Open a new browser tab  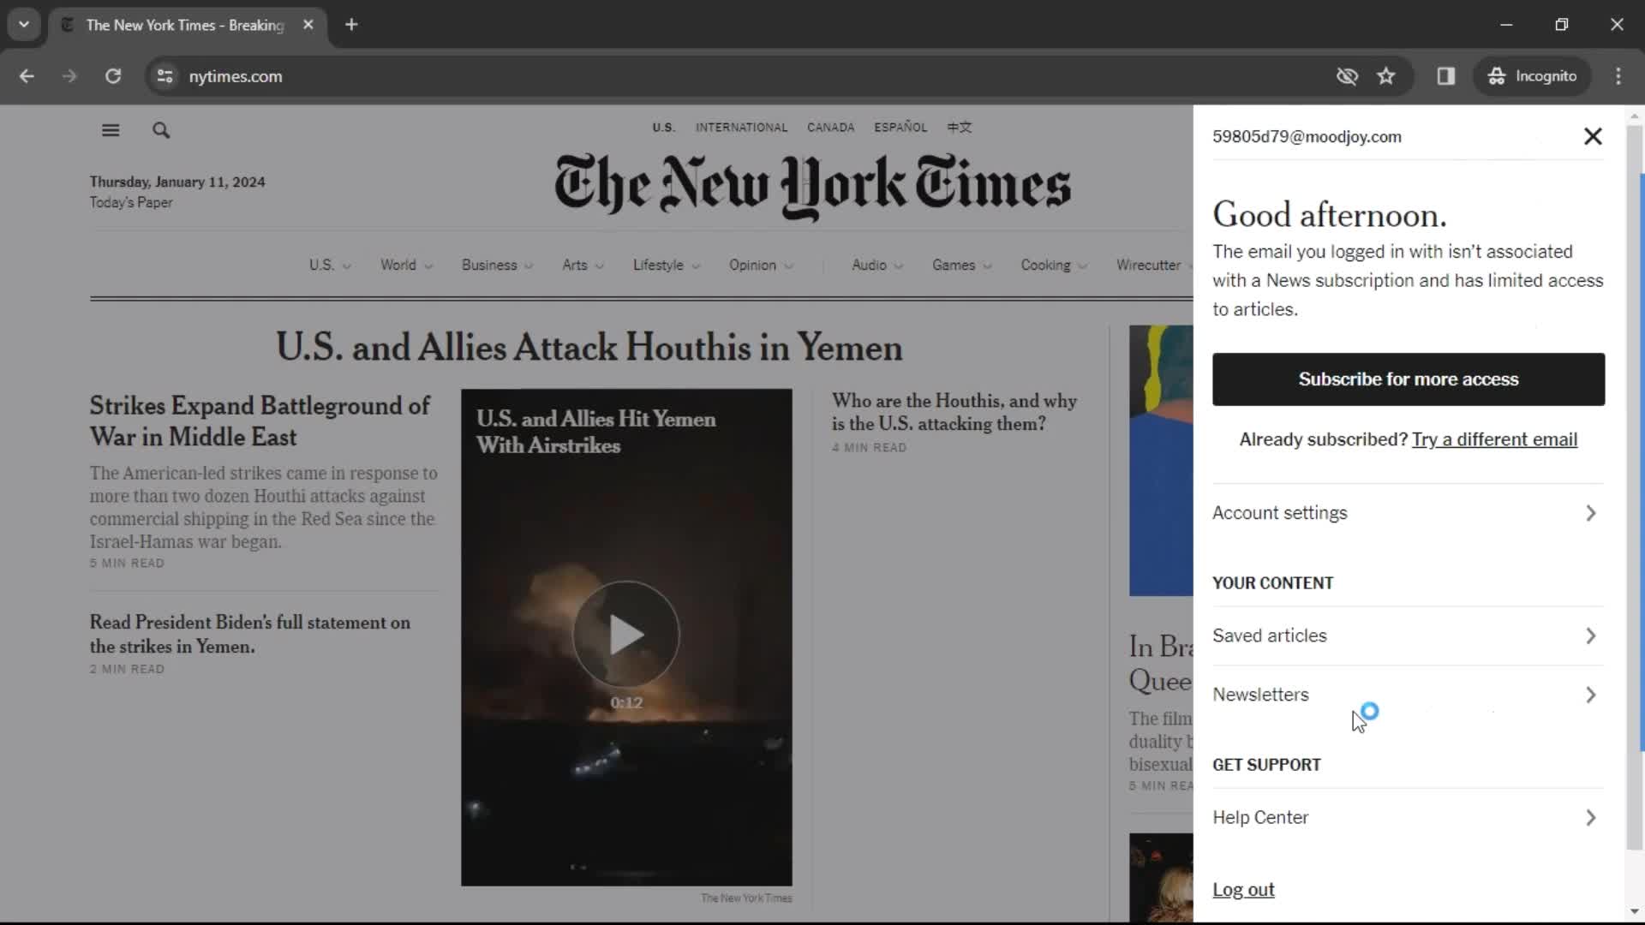coord(351,25)
